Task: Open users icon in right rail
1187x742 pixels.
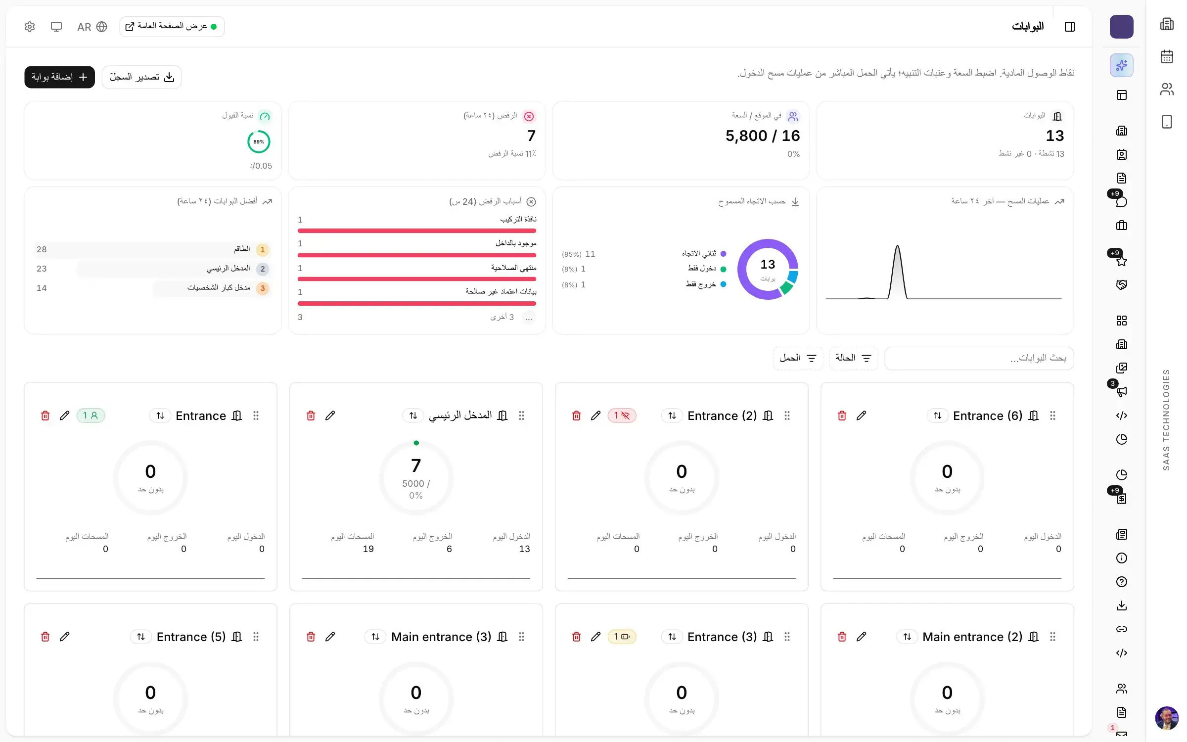Action: [1167, 89]
